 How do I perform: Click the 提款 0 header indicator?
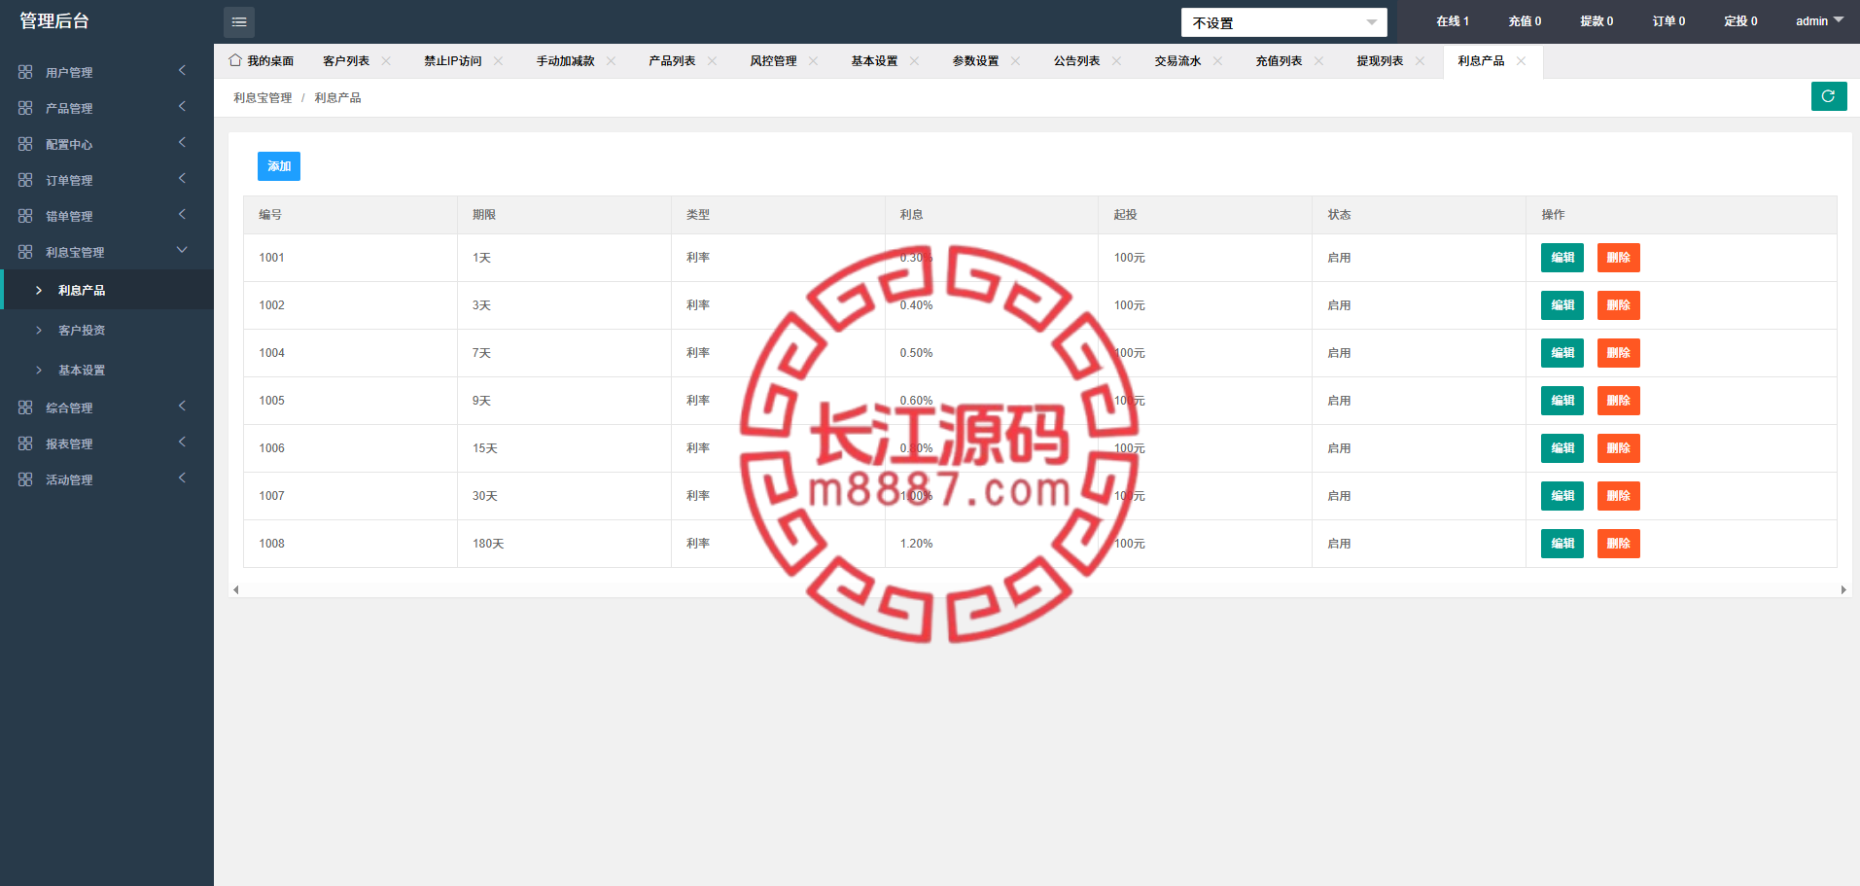1597,21
